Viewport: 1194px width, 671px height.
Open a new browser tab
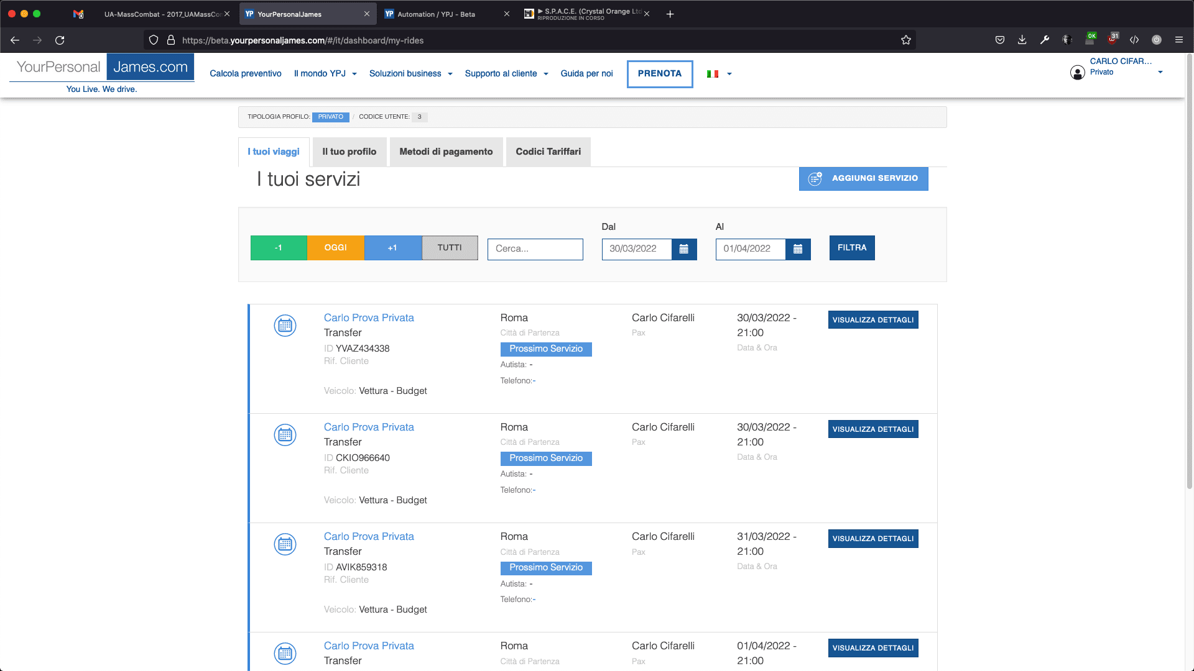(x=670, y=14)
